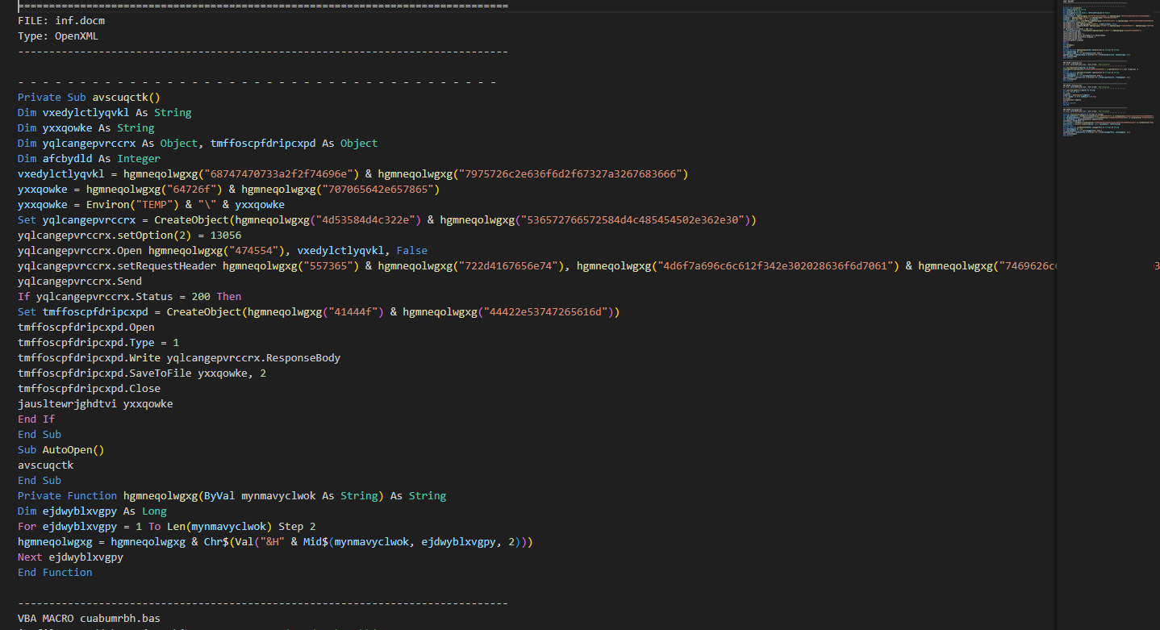The width and height of the screenshot is (1160, 630).
Task: Click the "tmffoscpfdripcxpd.Open" line
Action: coord(86,327)
